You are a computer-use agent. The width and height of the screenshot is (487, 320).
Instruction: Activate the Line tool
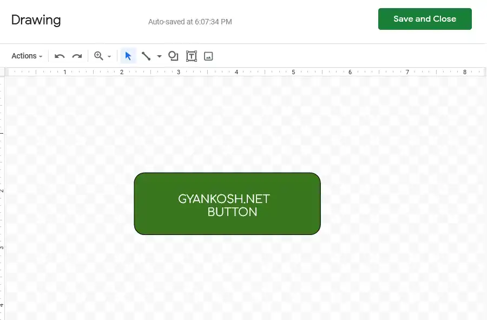tap(146, 56)
